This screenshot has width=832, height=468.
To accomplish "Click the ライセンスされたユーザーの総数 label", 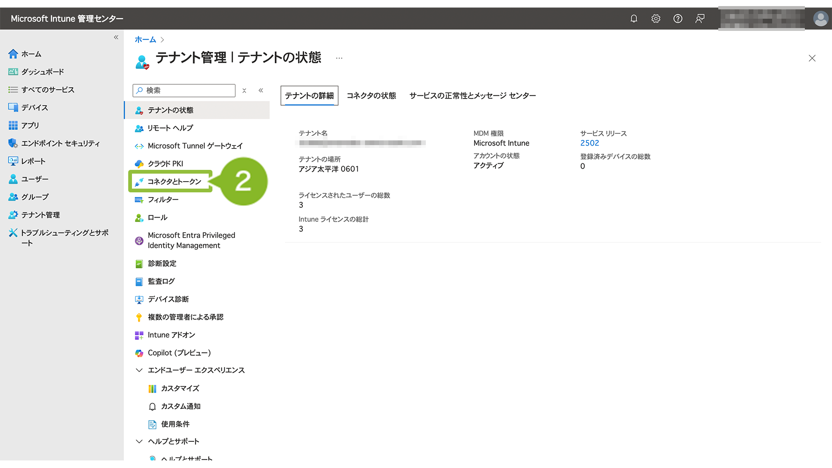I will tap(344, 195).
